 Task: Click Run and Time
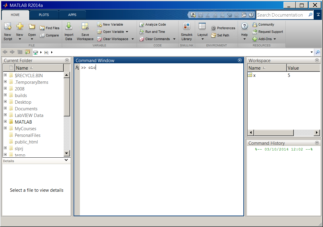(x=152, y=32)
